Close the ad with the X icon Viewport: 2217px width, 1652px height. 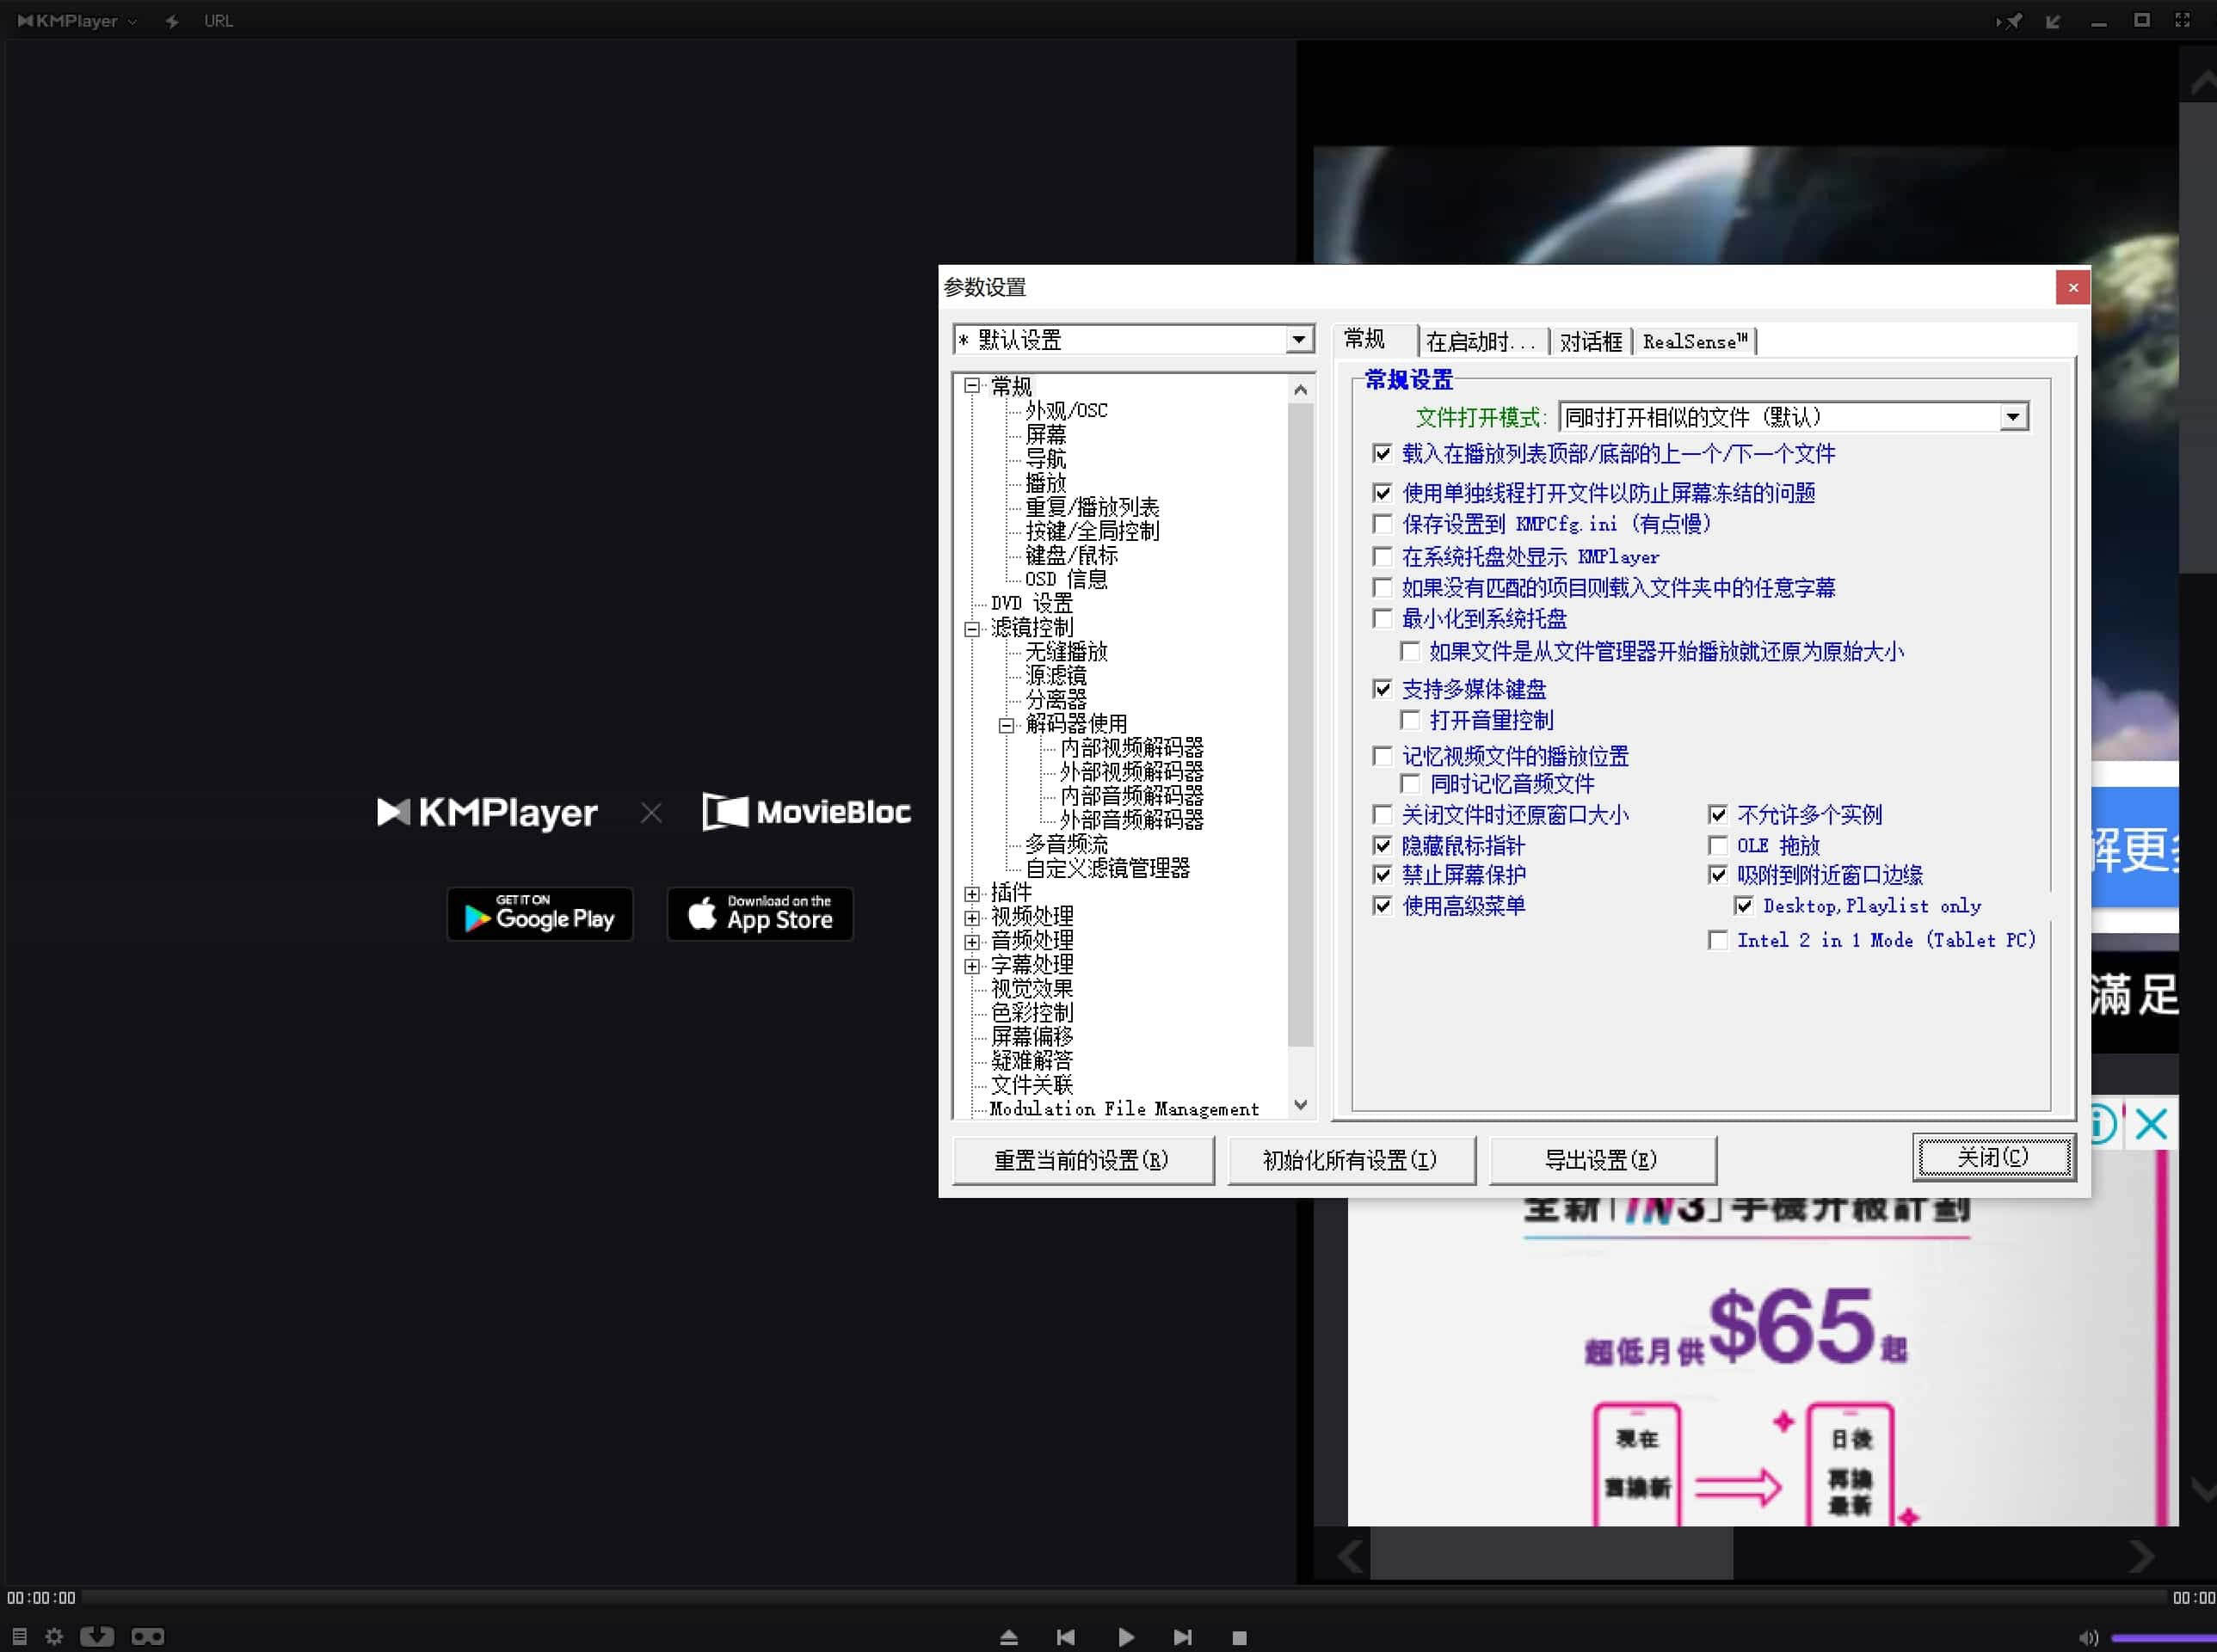click(2151, 1124)
